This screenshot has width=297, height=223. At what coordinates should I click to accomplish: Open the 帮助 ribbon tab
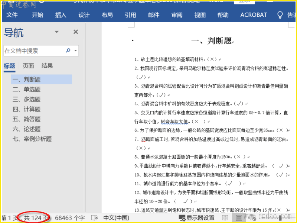(x=223, y=15)
